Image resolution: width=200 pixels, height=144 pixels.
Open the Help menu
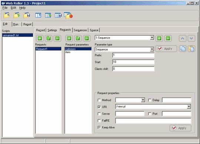(x=22, y=8)
